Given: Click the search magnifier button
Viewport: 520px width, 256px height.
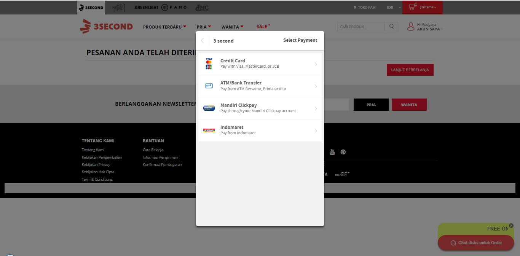Looking at the screenshot, I should coord(391,27).
